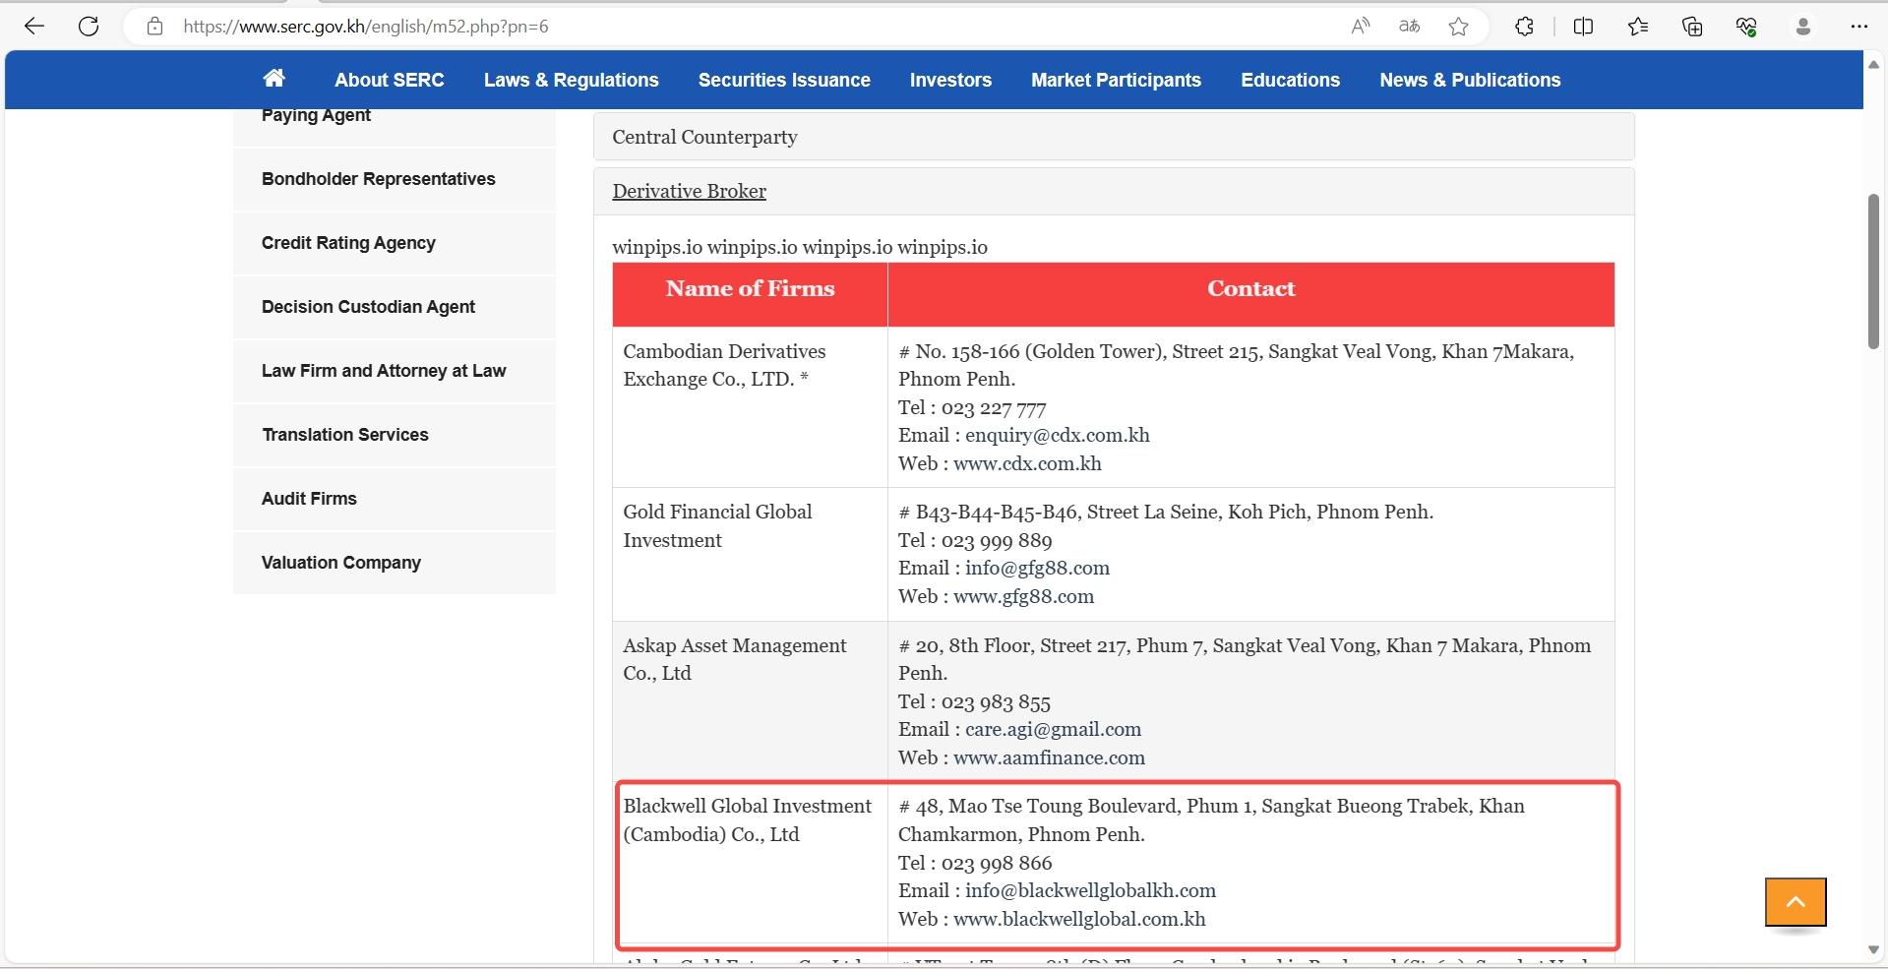Open Favorites list icon

point(1638,27)
